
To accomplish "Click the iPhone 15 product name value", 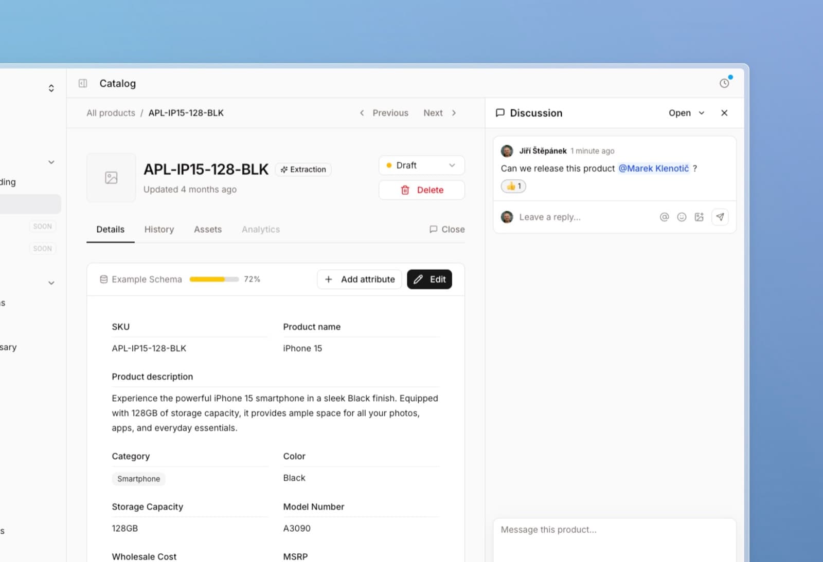I will pyautogui.click(x=302, y=348).
